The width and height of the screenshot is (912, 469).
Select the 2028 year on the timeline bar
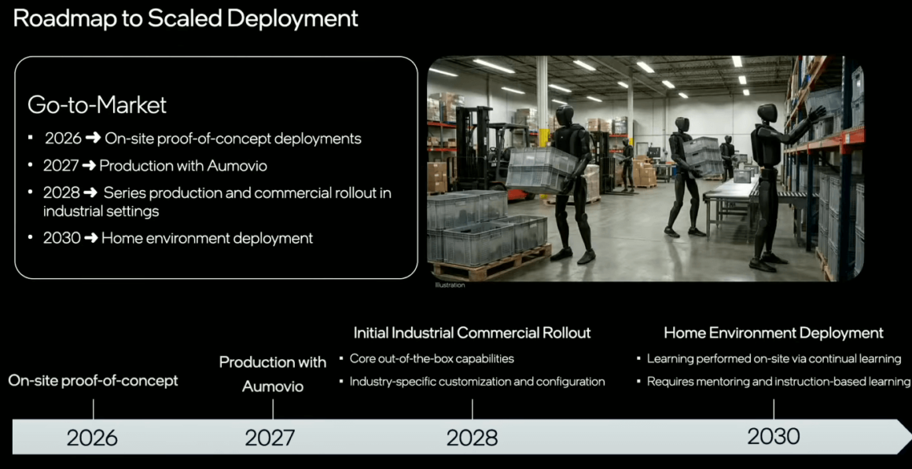tap(472, 438)
